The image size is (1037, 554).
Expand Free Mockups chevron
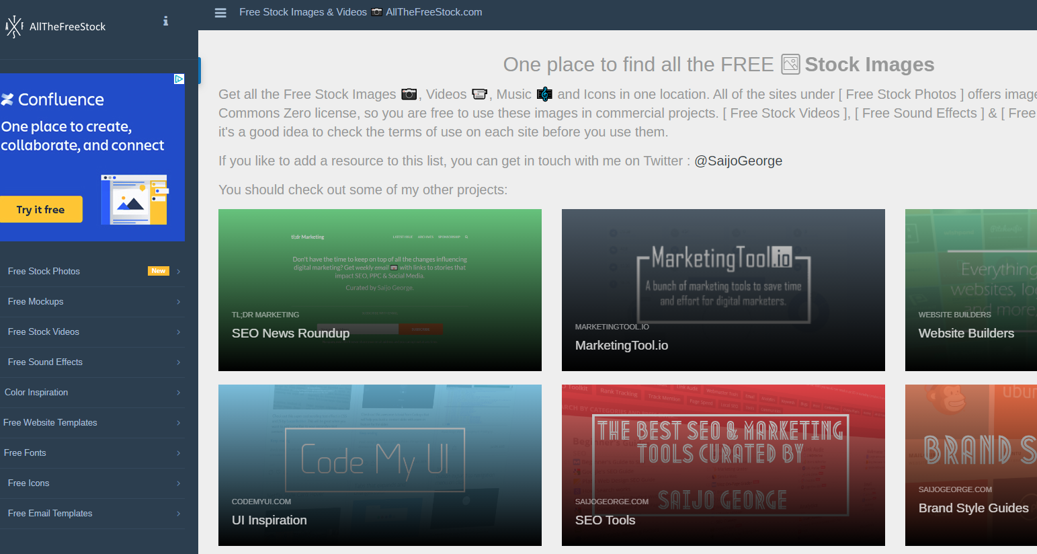(179, 302)
